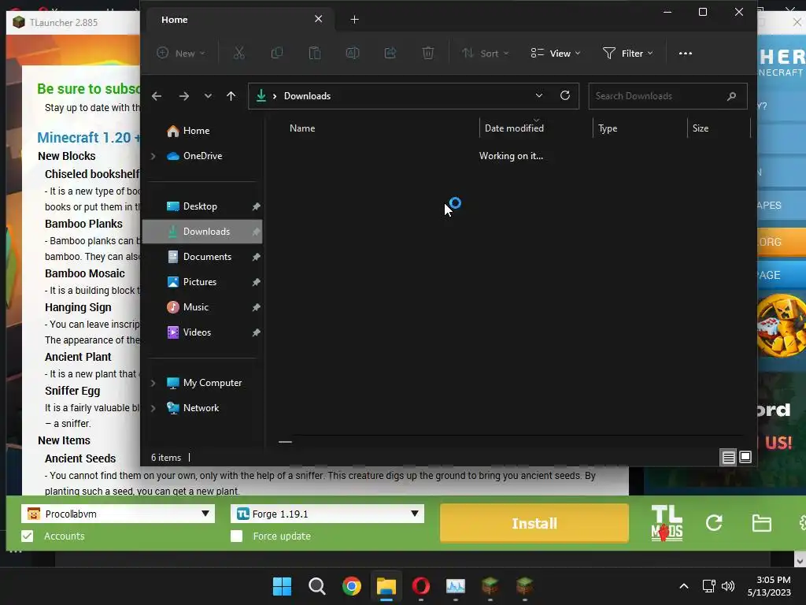Show hidden system tray icons
The width and height of the screenshot is (806, 605).
point(684,586)
